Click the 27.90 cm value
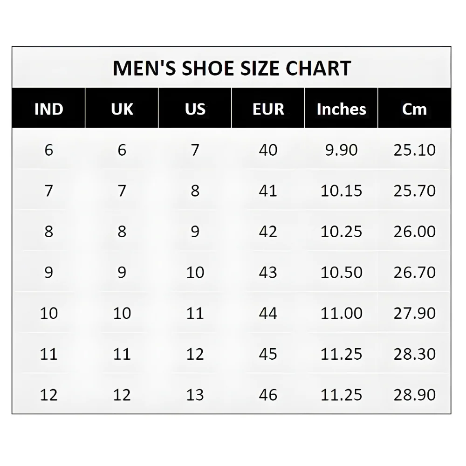Screen dimensions: 466x466 point(414,313)
